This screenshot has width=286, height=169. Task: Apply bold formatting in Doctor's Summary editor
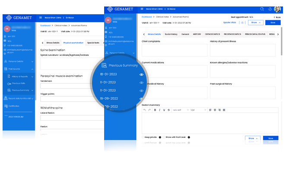pos(155,110)
